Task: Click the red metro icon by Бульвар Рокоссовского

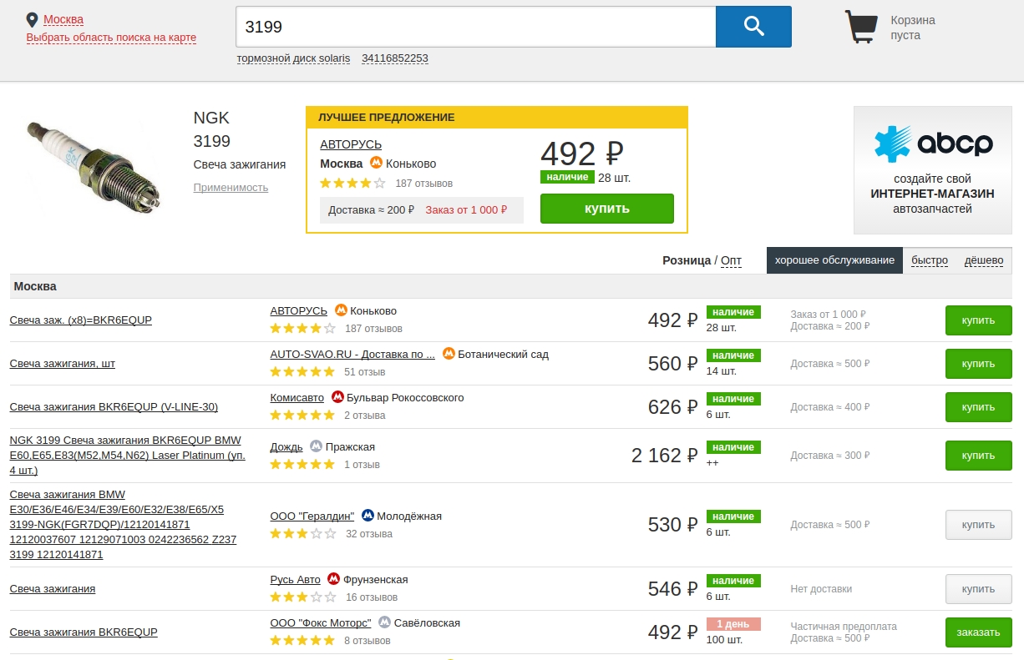Action: pyautogui.click(x=337, y=397)
